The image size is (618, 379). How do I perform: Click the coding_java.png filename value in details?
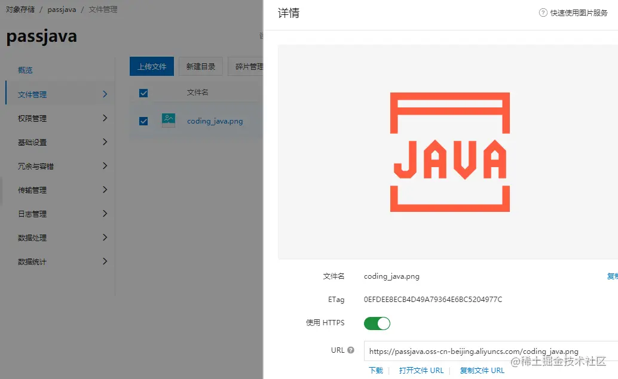(x=391, y=276)
